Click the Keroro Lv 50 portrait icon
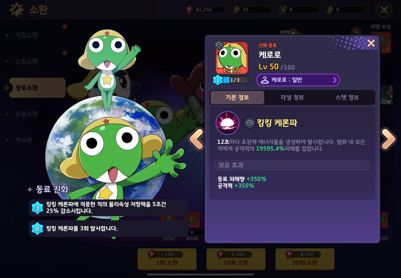 232,58
